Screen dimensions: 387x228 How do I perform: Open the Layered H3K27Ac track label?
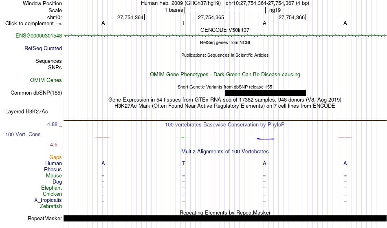point(26,112)
